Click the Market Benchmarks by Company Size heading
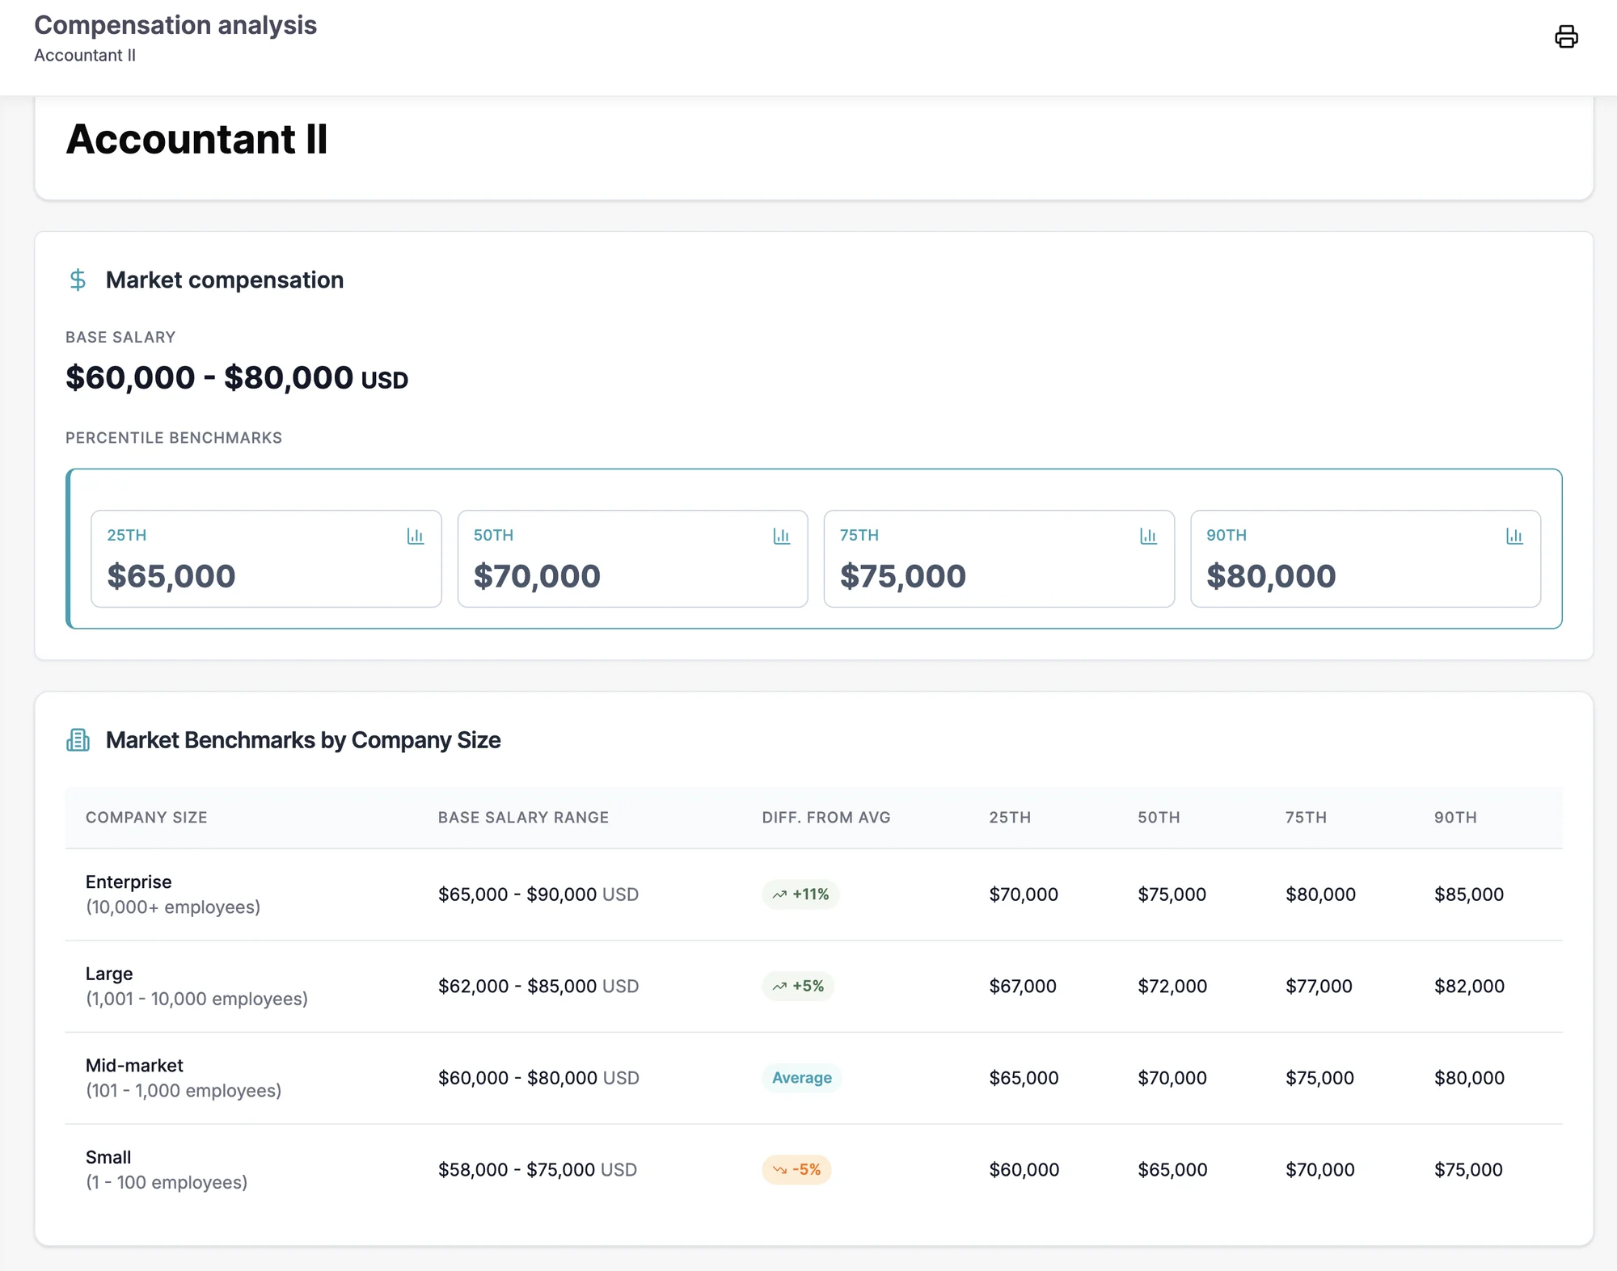The image size is (1617, 1271). point(303,740)
